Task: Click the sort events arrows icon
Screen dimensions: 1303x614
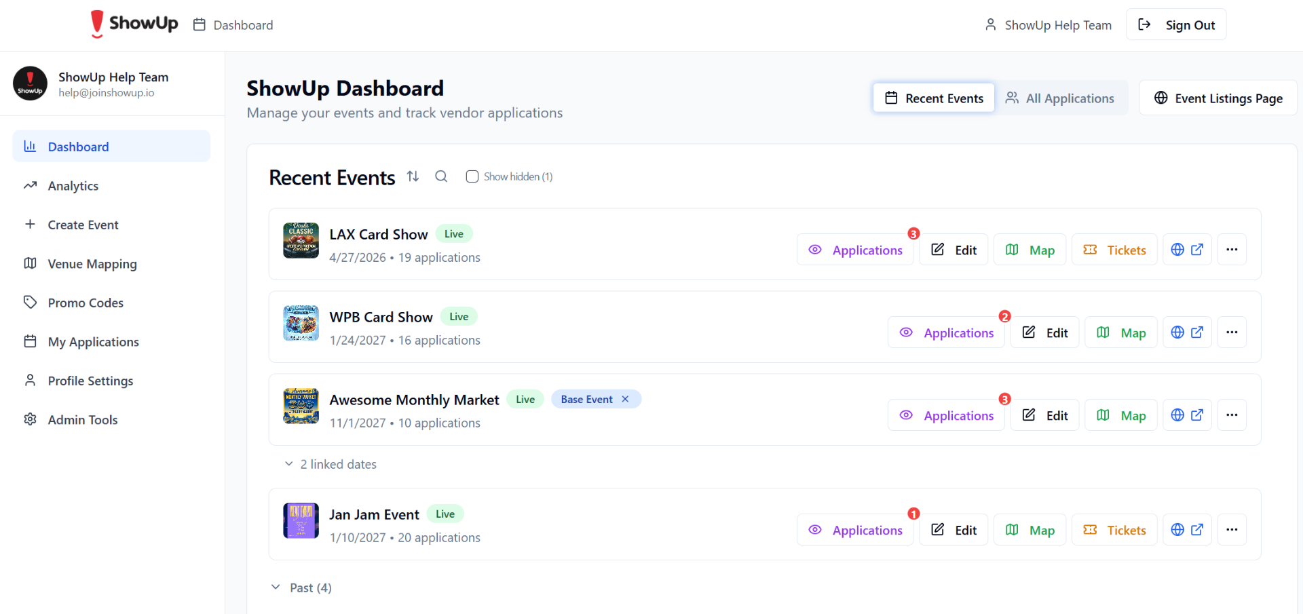Action: pyautogui.click(x=413, y=176)
